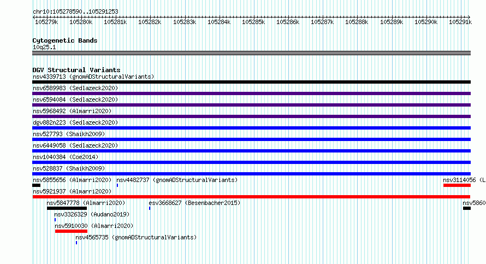This screenshot has height=264, width=486.
Task: Click the blue nsv528837 variant bar
Action: (x=251, y=174)
